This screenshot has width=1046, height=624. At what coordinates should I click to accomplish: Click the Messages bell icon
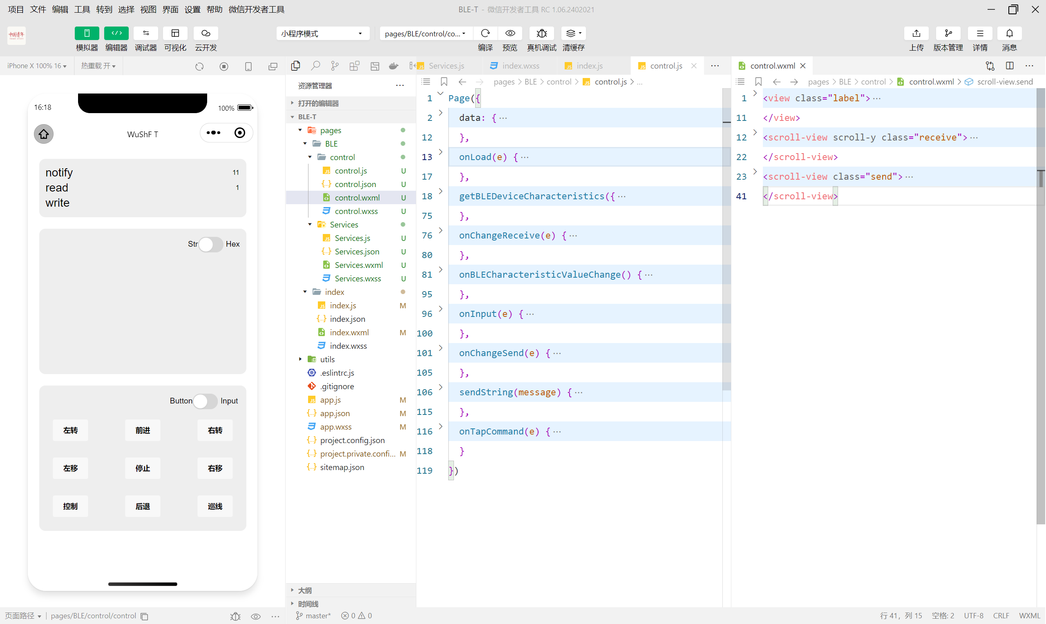[1009, 33]
